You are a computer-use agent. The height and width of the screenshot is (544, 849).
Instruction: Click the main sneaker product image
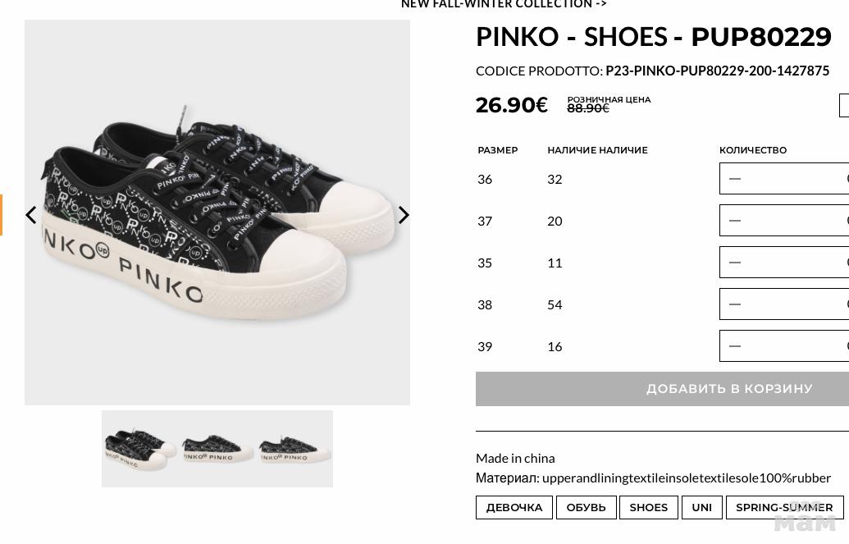pos(217,213)
